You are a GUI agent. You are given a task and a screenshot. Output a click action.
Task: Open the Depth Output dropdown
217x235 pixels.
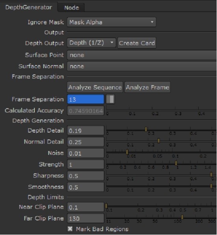pyautogui.click(x=91, y=43)
